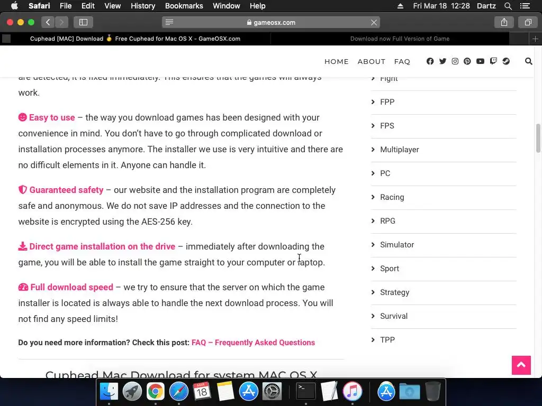Open Finder from the Dock
The width and height of the screenshot is (542, 406).
(x=109, y=391)
